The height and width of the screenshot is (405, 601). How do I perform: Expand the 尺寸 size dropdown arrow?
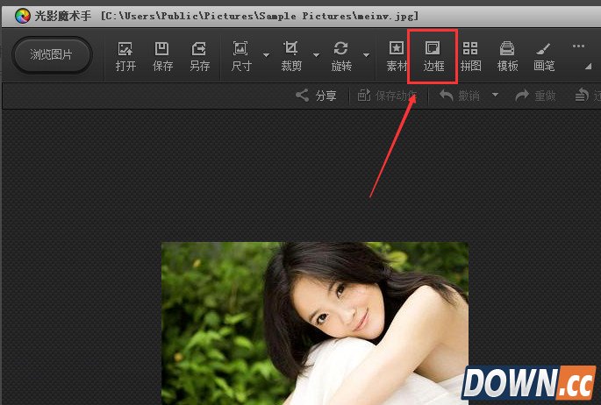click(x=266, y=55)
